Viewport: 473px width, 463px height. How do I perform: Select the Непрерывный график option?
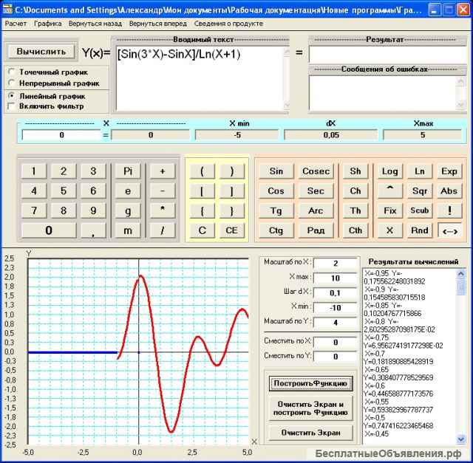click(12, 83)
